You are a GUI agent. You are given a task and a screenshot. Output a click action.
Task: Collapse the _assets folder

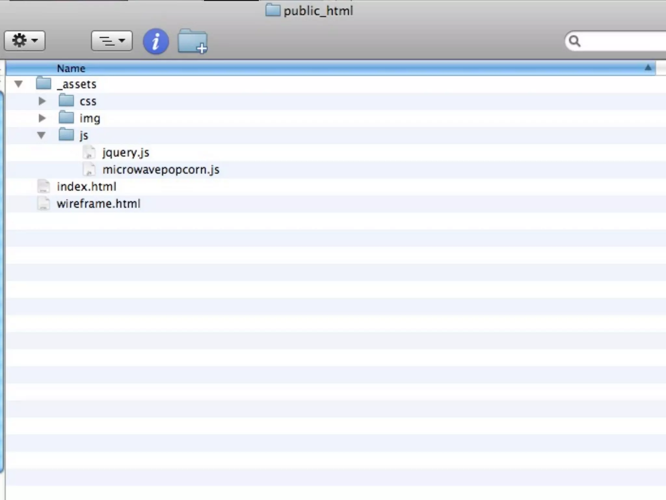[x=19, y=84]
